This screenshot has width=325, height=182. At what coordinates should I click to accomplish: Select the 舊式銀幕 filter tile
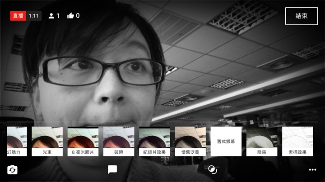226,142
